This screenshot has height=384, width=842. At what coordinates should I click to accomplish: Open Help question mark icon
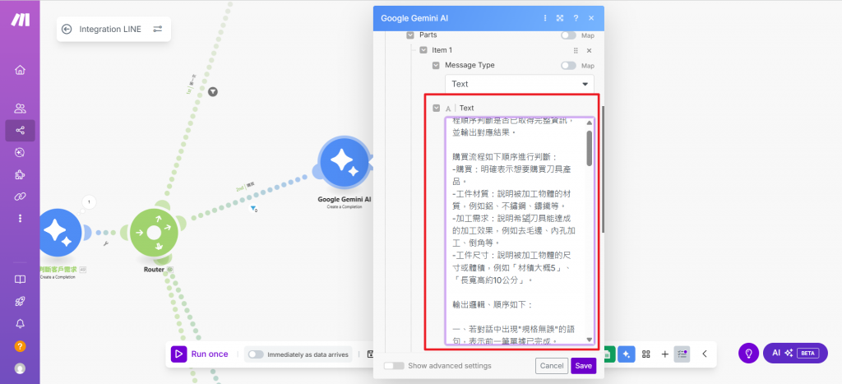tap(21, 346)
